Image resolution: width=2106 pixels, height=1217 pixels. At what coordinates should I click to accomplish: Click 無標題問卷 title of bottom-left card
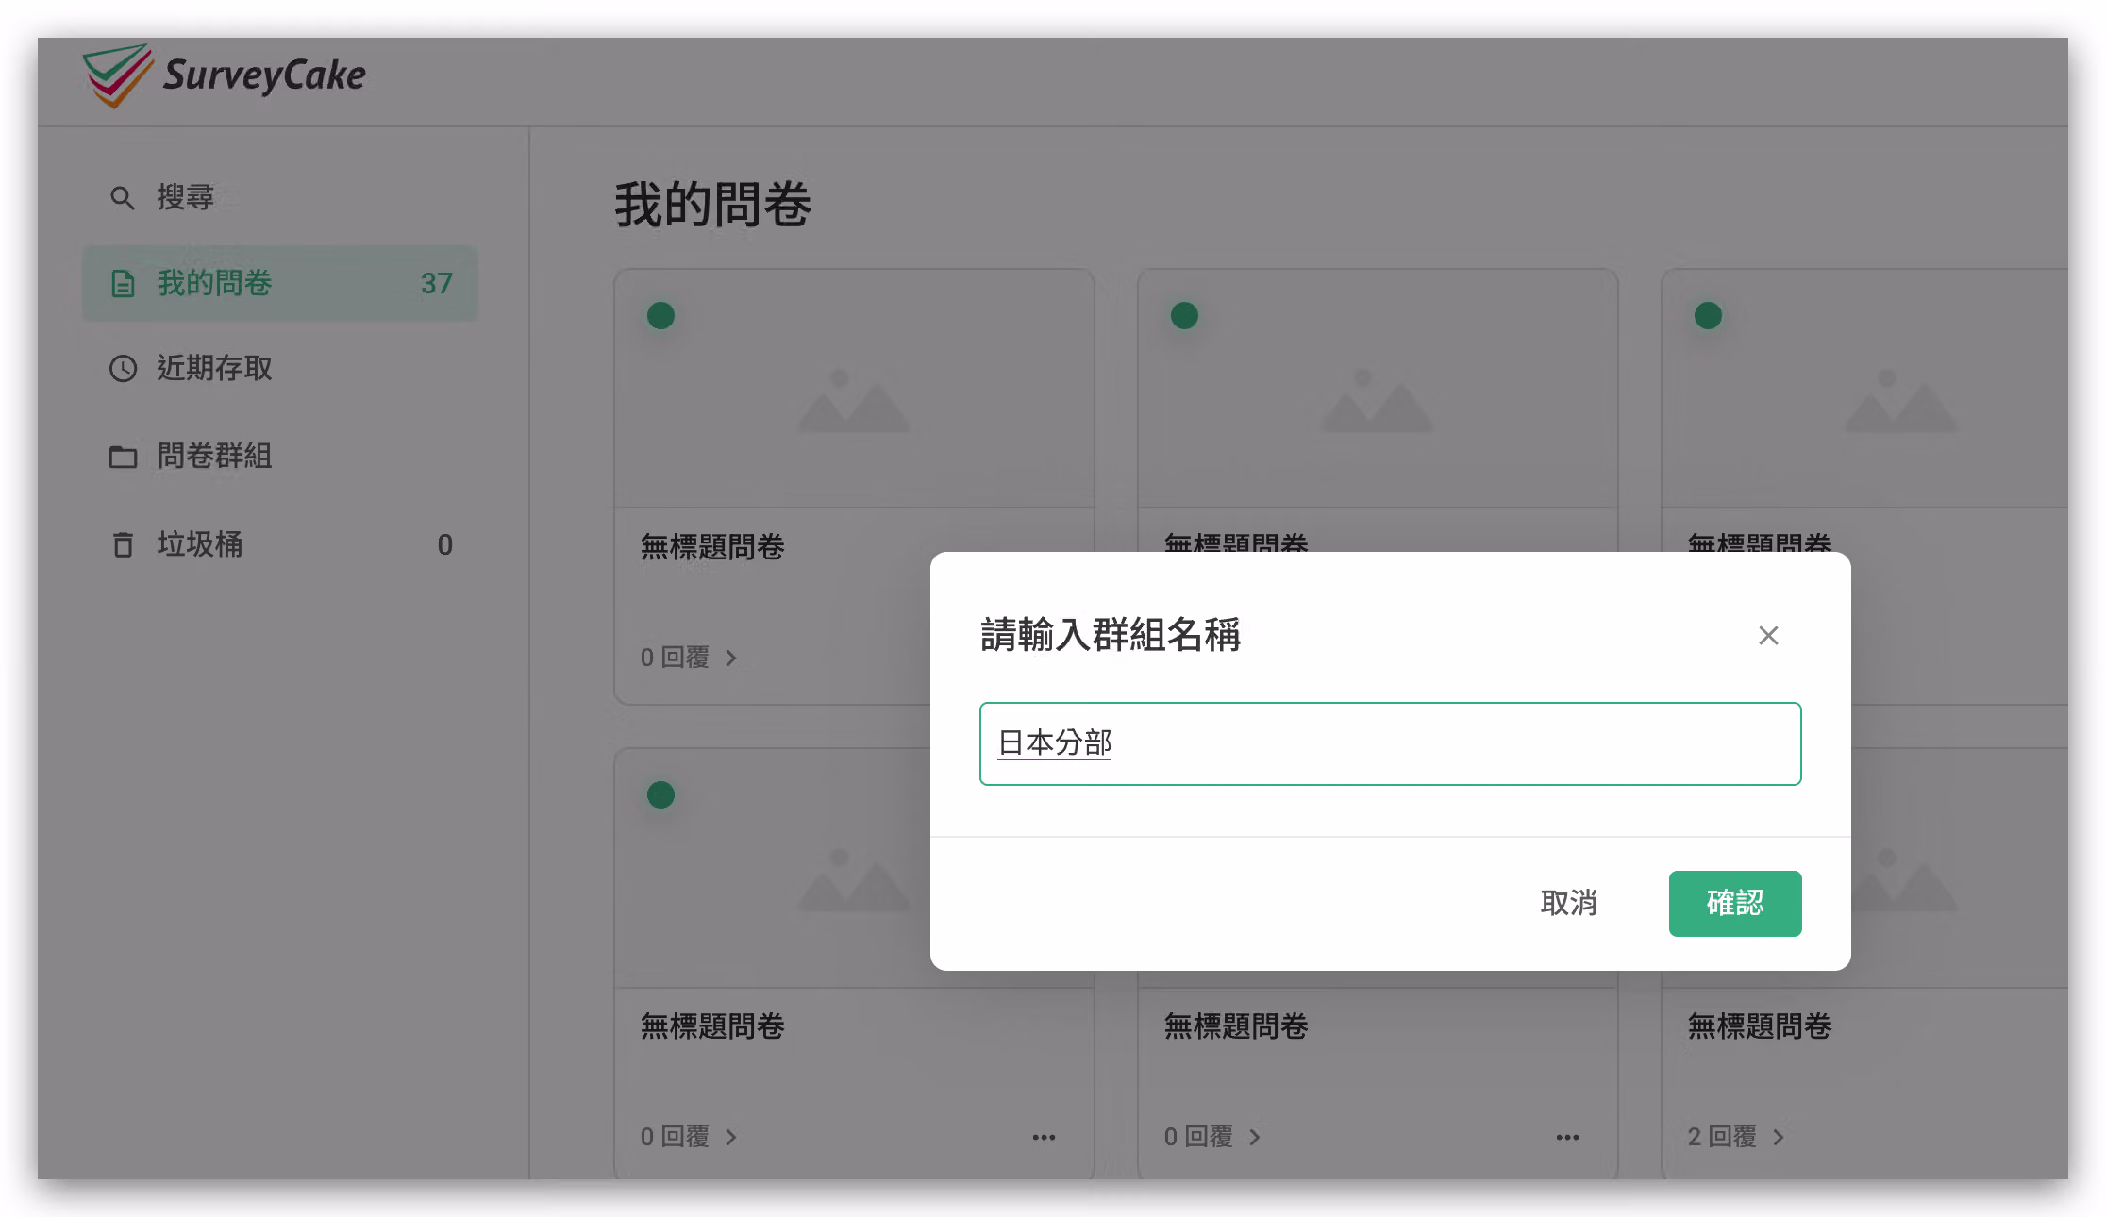coord(712,1026)
